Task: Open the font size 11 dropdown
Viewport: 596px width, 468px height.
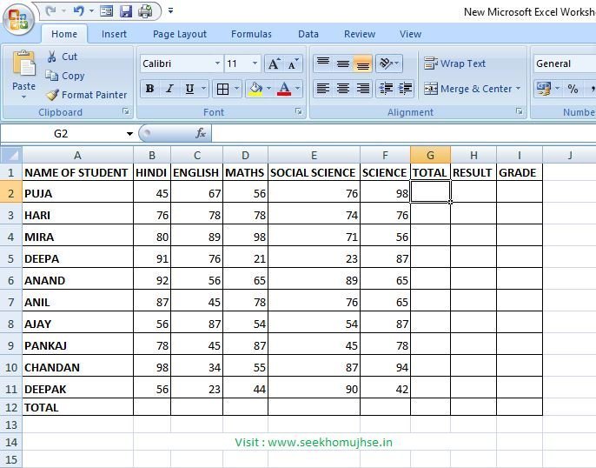Action: [255, 64]
